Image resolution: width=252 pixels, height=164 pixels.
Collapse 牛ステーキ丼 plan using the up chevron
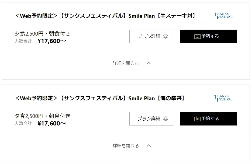149,63
